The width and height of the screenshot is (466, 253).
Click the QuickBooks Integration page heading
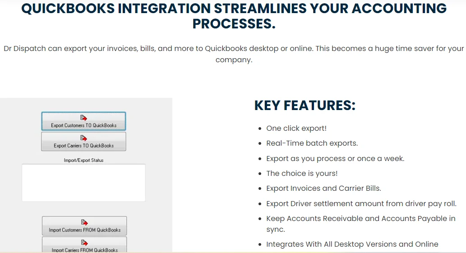coord(234,16)
